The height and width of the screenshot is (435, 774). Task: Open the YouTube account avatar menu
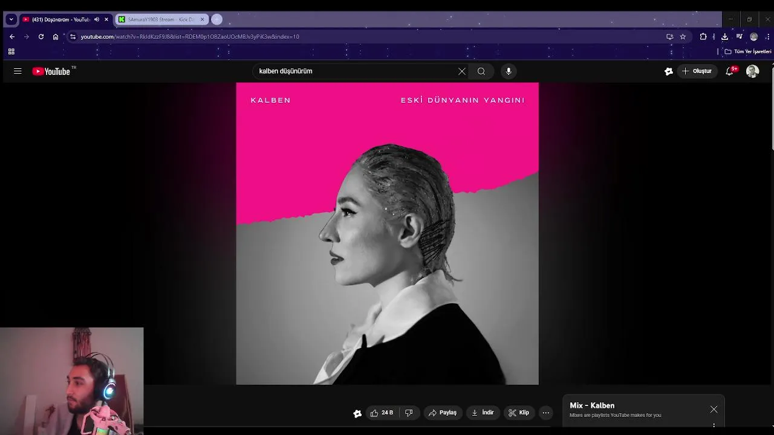752,71
